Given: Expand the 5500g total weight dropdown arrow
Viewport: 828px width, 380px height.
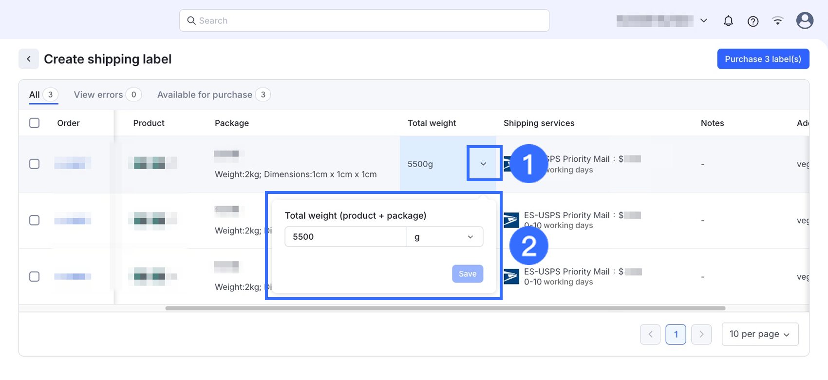Looking at the screenshot, I should [483, 164].
